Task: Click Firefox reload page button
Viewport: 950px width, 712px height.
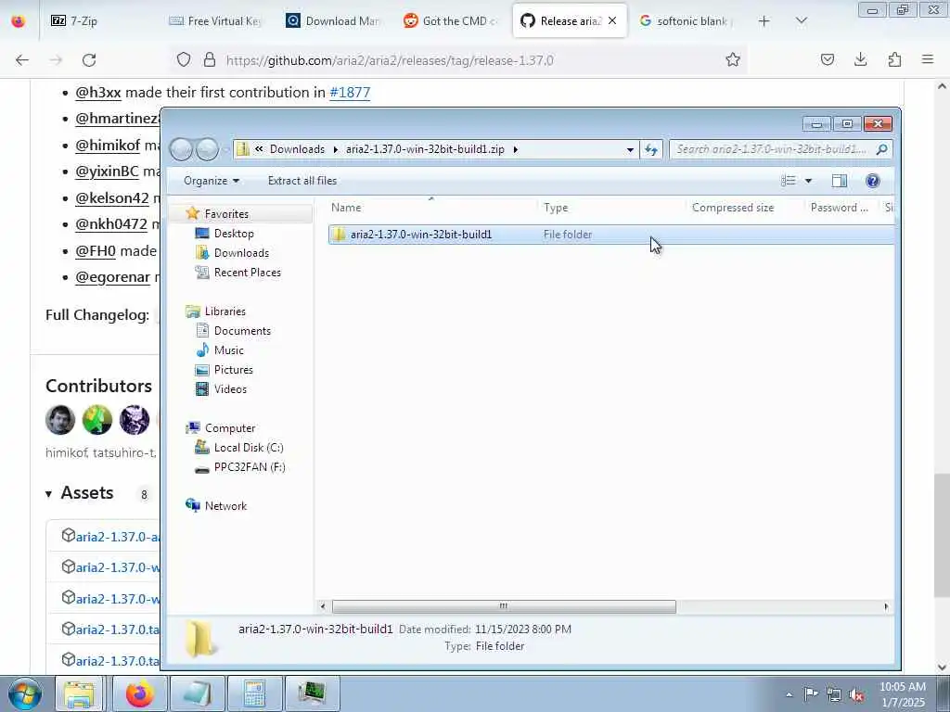Action: [x=89, y=60]
